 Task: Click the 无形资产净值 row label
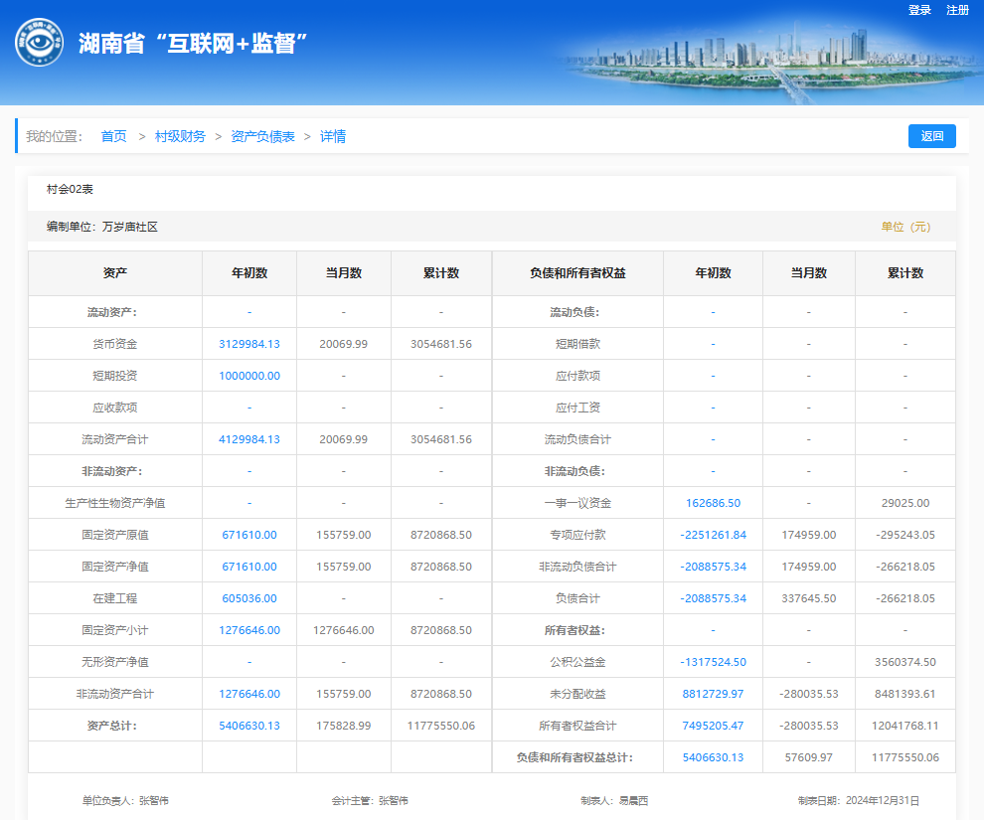(115, 662)
